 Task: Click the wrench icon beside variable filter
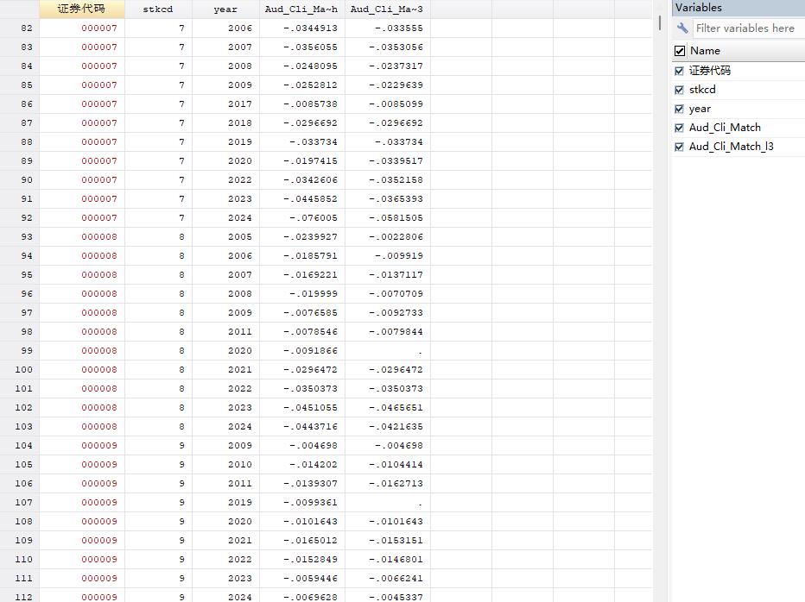click(682, 28)
